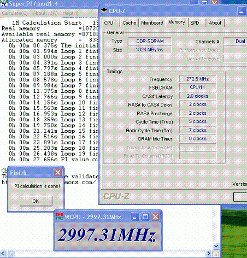Click the Super PI horizontal scroll right arrow
Viewport: 247px width, 258px height.
[x=209, y=253]
